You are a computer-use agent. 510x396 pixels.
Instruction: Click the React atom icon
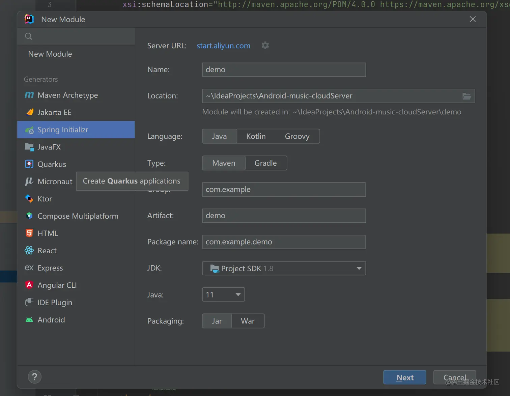pyautogui.click(x=29, y=250)
